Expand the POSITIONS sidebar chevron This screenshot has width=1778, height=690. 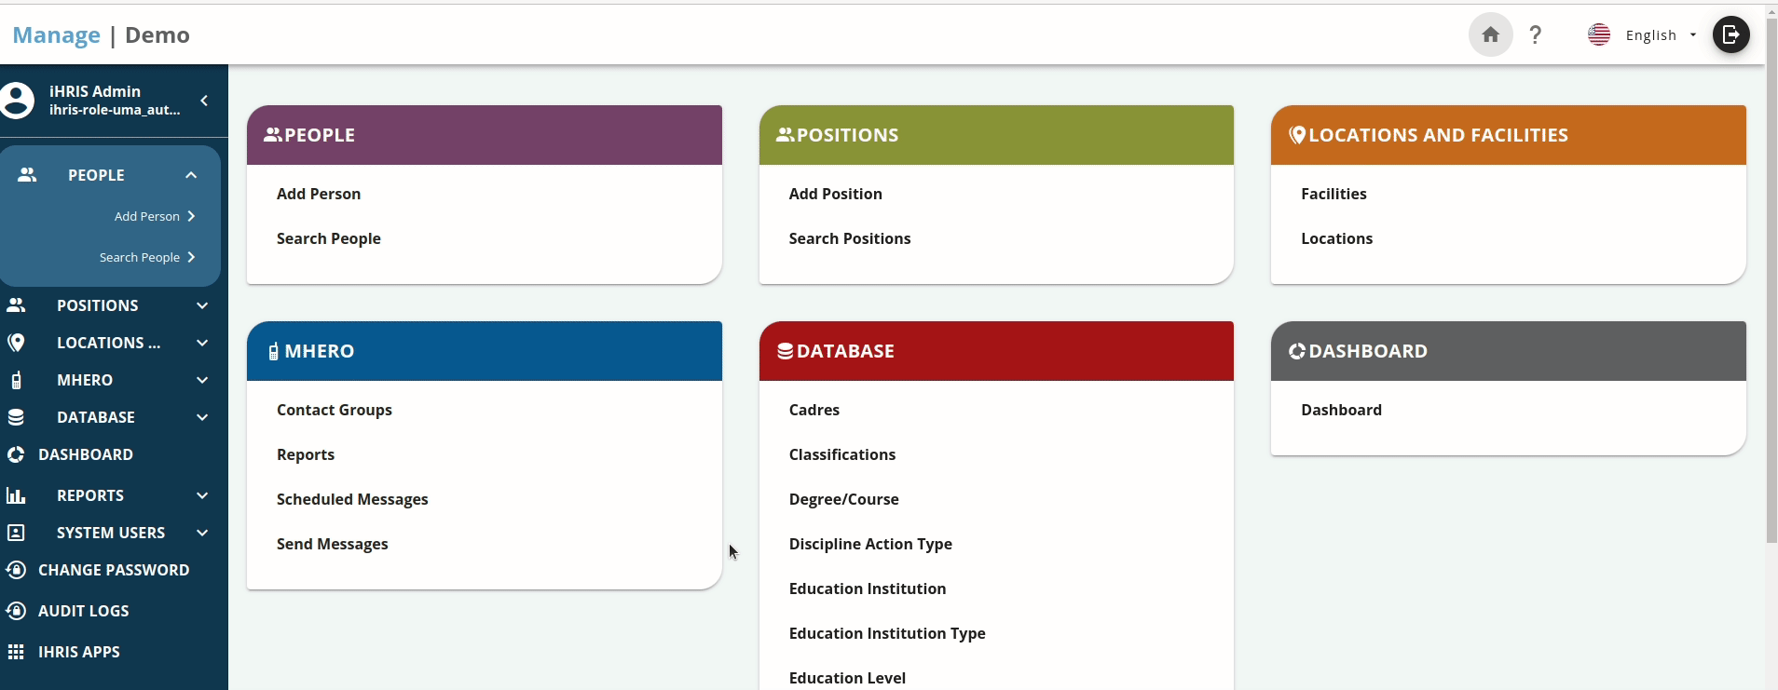click(x=202, y=305)
